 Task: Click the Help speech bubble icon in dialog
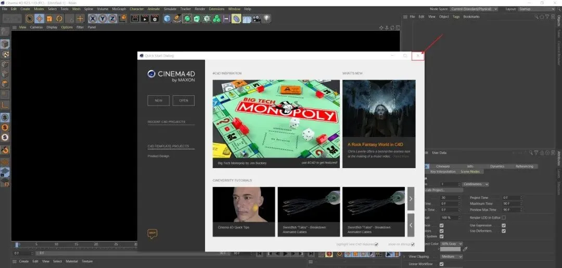[x=152, y=234]
